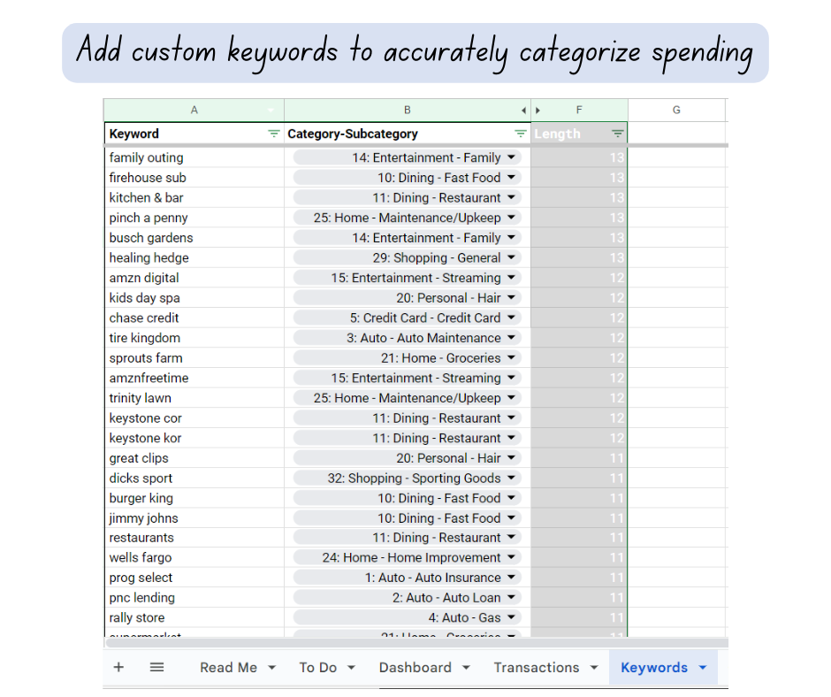Expand hidden columns with left arrow

tap(523, 111)
